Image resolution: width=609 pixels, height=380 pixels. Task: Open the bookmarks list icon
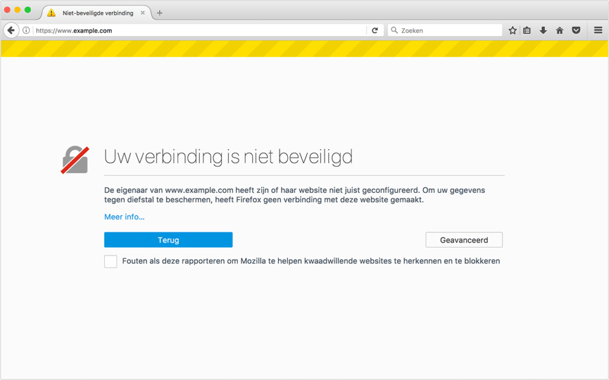(x=526, y=30)
